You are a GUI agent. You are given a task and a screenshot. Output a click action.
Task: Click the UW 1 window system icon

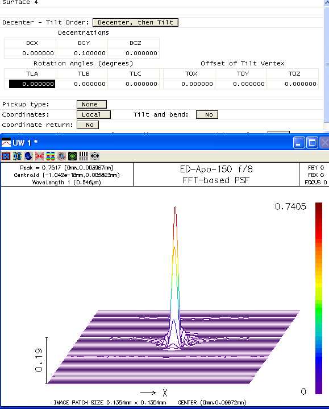tap(6, 143)
